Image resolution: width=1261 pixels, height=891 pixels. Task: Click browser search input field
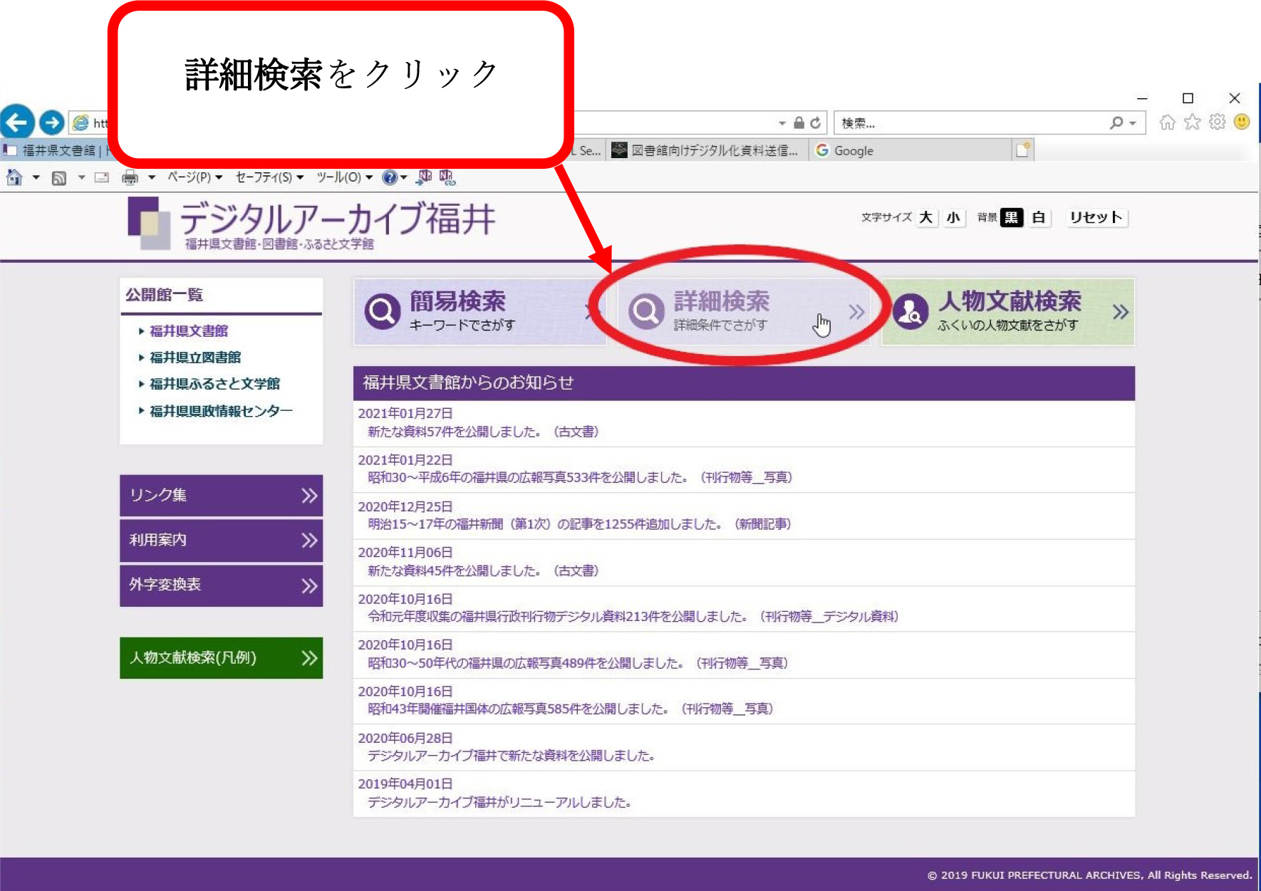click(969, 123)
